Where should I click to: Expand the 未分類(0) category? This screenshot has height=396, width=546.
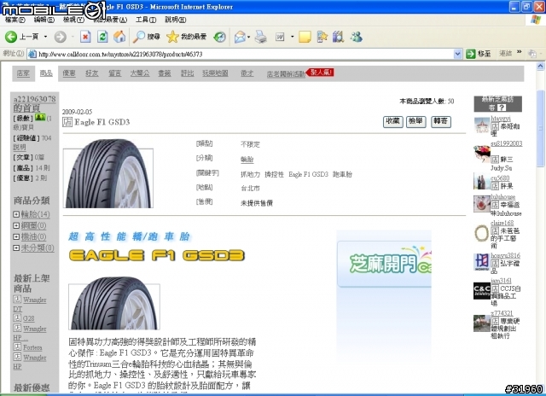tap(16, 248)
